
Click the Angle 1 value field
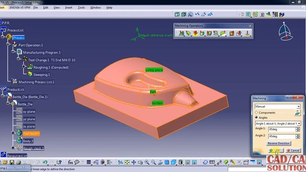(x=282, y=129)
